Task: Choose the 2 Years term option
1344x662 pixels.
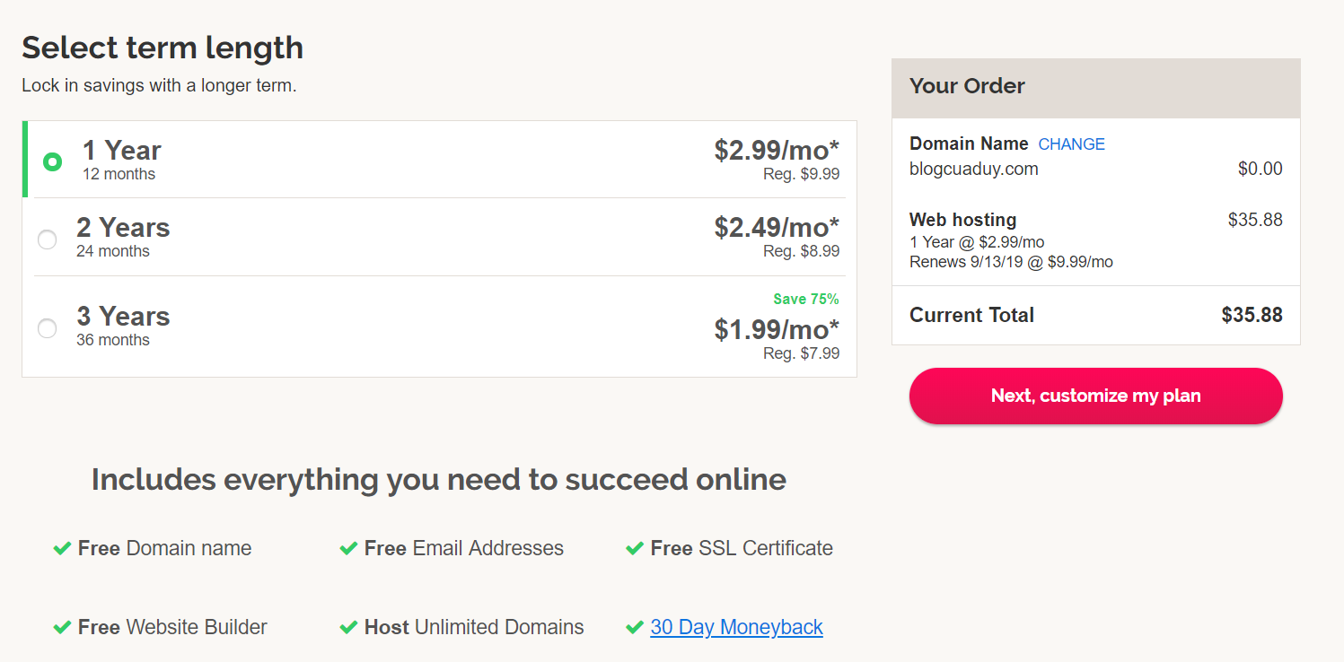Action: [47, 240]
